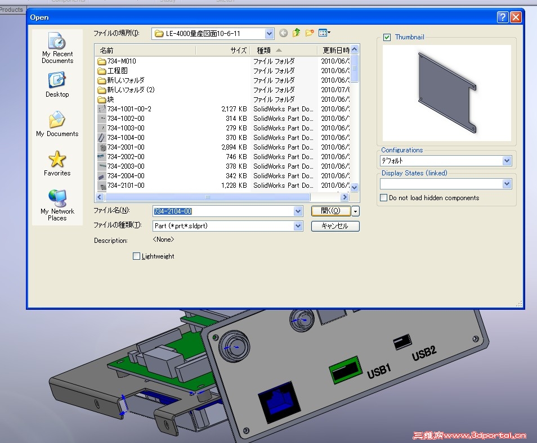Expand the Display States dropdown
537x443 pixels.
[x=507, y=184]
